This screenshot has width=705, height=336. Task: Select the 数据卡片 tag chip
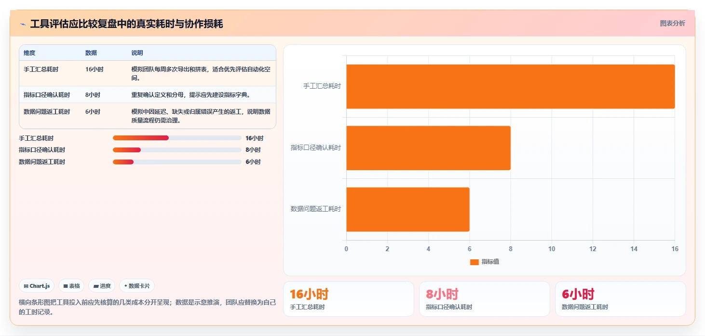click(x=137, y=286)
